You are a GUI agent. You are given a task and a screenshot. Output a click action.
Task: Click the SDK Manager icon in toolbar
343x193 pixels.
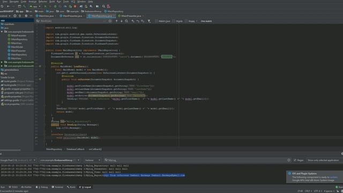pyautogui.click(x=91, y=6)
